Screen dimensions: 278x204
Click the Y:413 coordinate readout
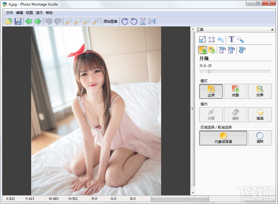[30, 199]
